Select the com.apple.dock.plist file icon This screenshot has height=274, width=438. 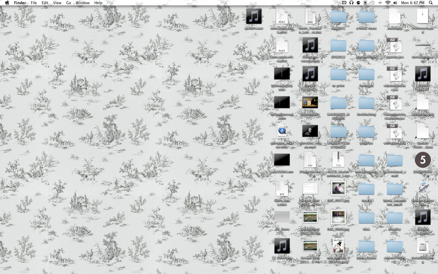pyautogui.click(x=282, y=16)
